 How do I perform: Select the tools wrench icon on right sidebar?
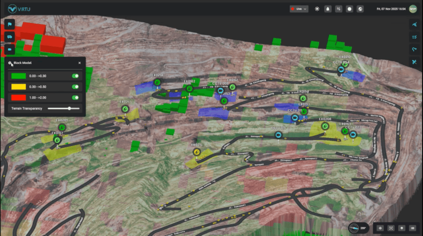(x=414, y=62)
